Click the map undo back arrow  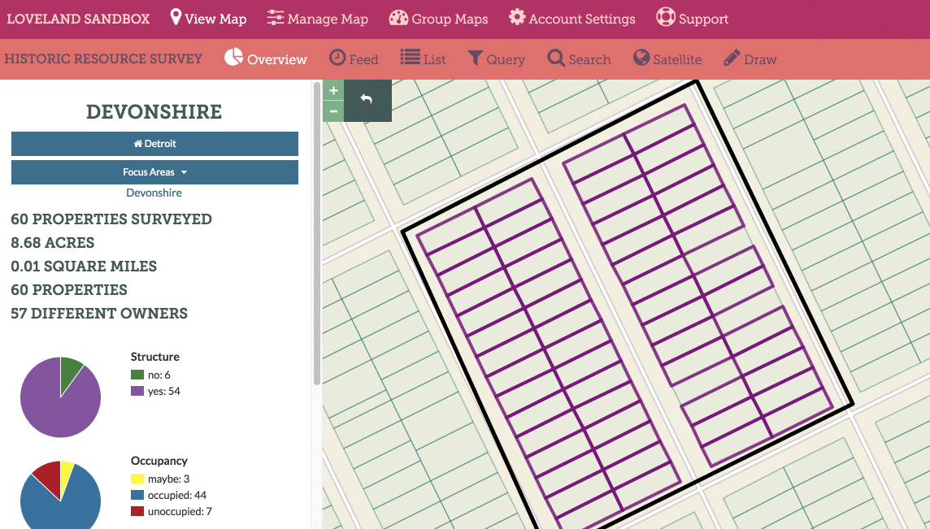click(x=367, y=100)
